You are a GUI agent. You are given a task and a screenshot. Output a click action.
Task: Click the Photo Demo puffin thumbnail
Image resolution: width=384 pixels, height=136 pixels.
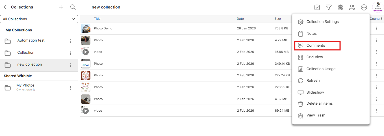85,29
